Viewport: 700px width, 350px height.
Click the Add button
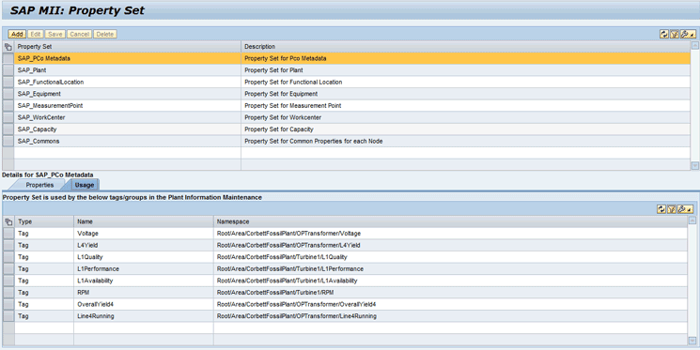(17, 35)
